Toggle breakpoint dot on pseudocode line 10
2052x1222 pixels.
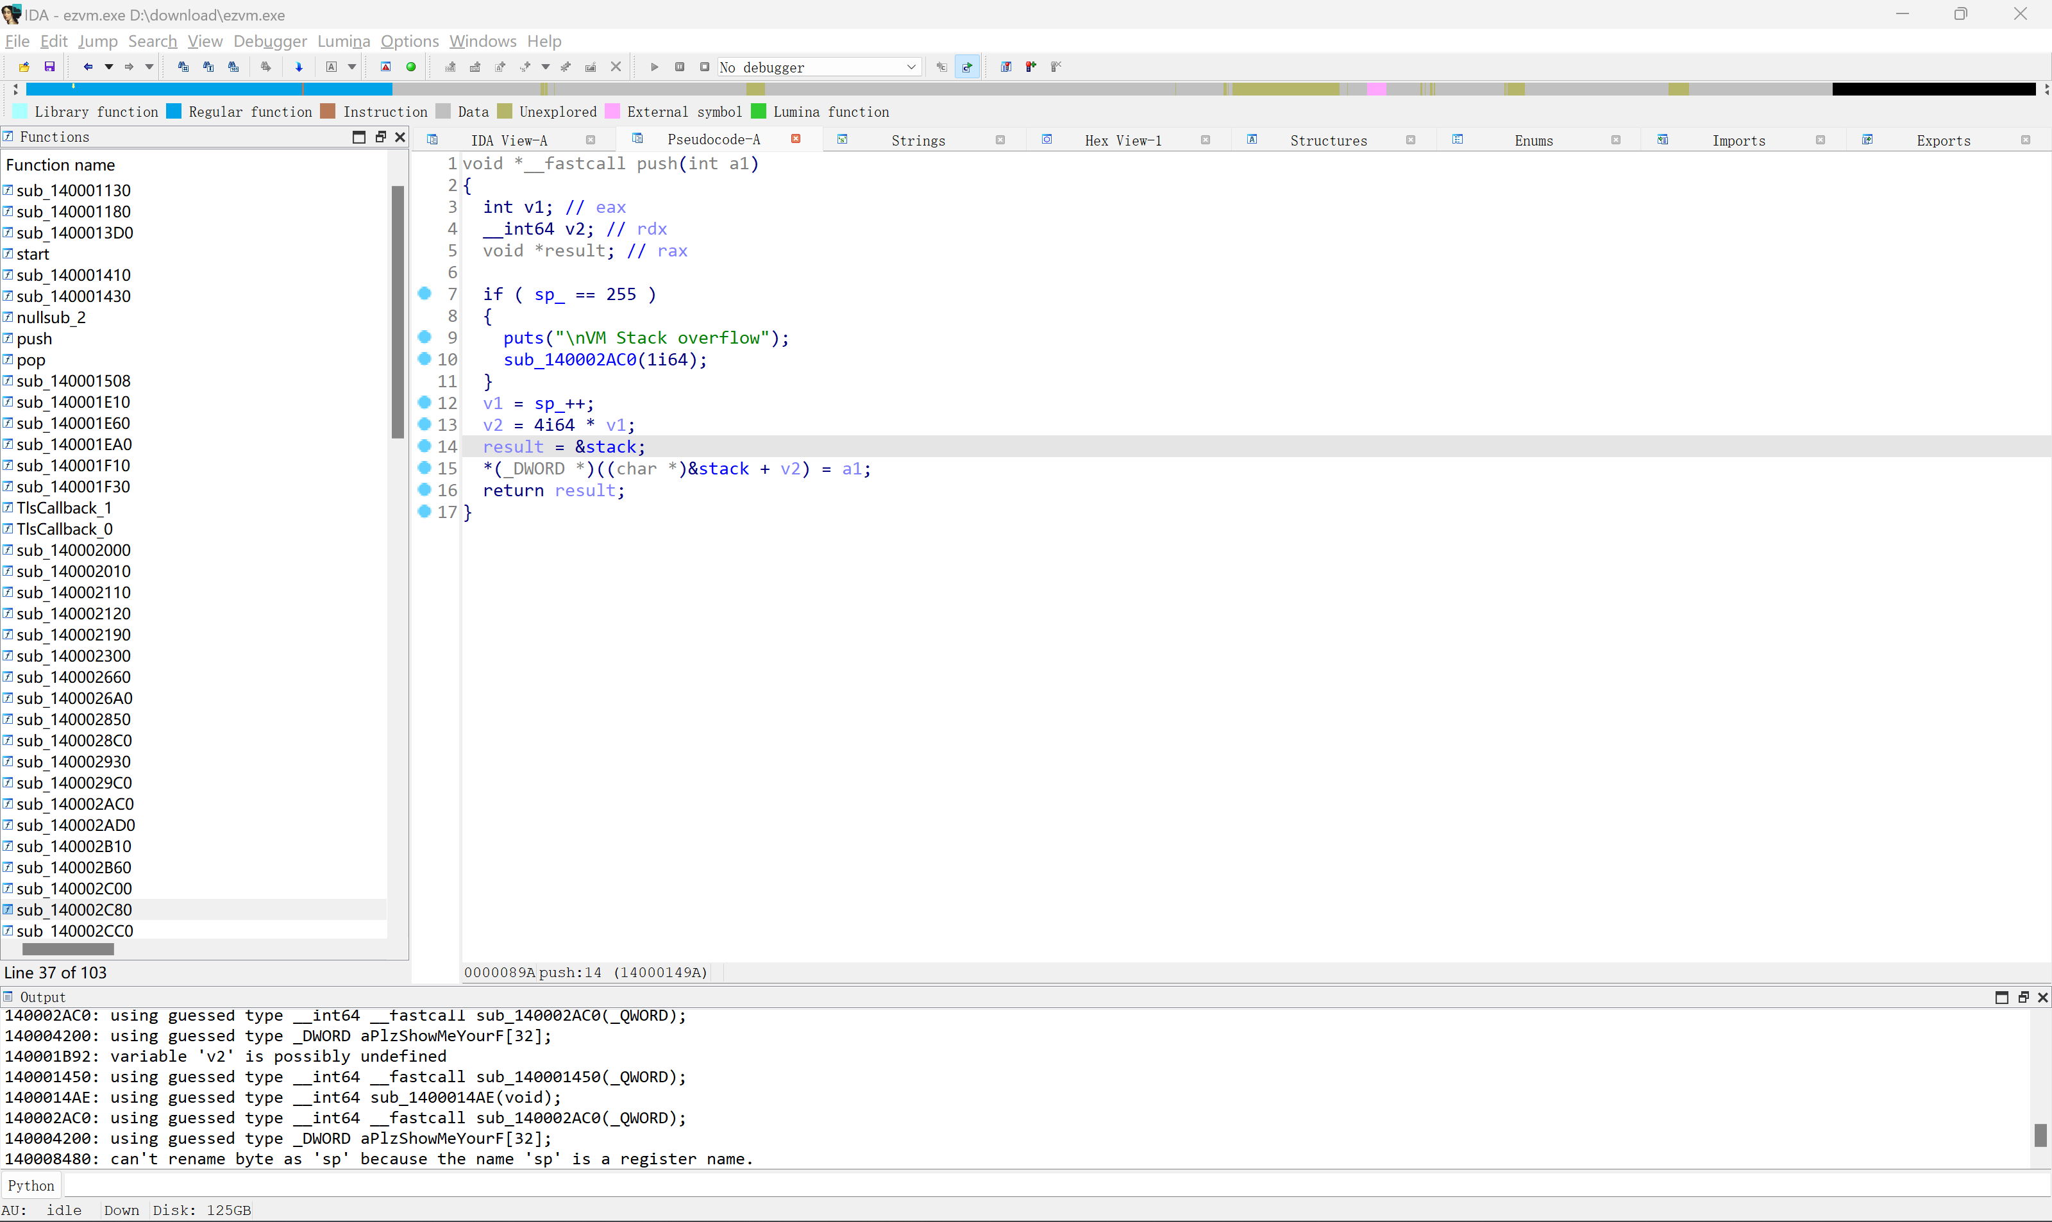pyautogui.click(x=425, y=358)
